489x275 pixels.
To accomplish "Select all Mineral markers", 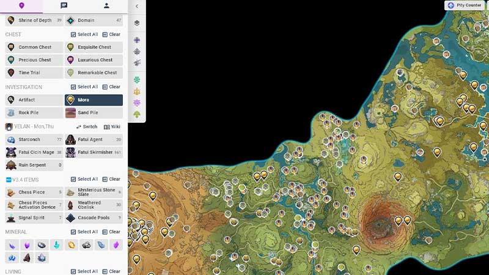I will point(84,232).
